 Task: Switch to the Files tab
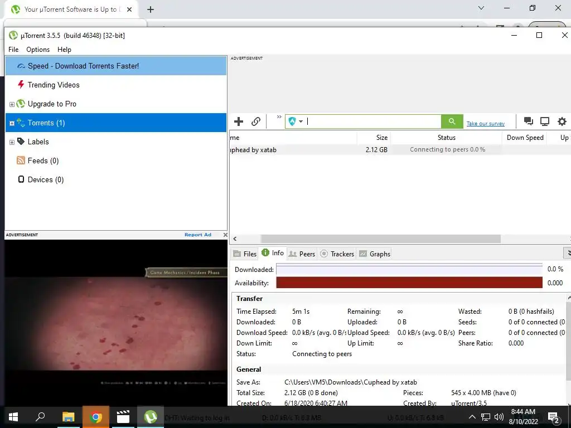click(x=245, y=254)
